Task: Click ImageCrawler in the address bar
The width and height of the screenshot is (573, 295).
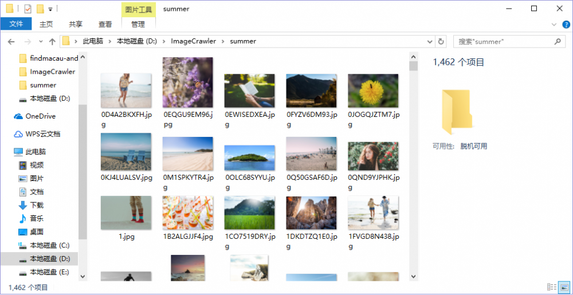Action: pyautogui.click(x=193, y=41)
